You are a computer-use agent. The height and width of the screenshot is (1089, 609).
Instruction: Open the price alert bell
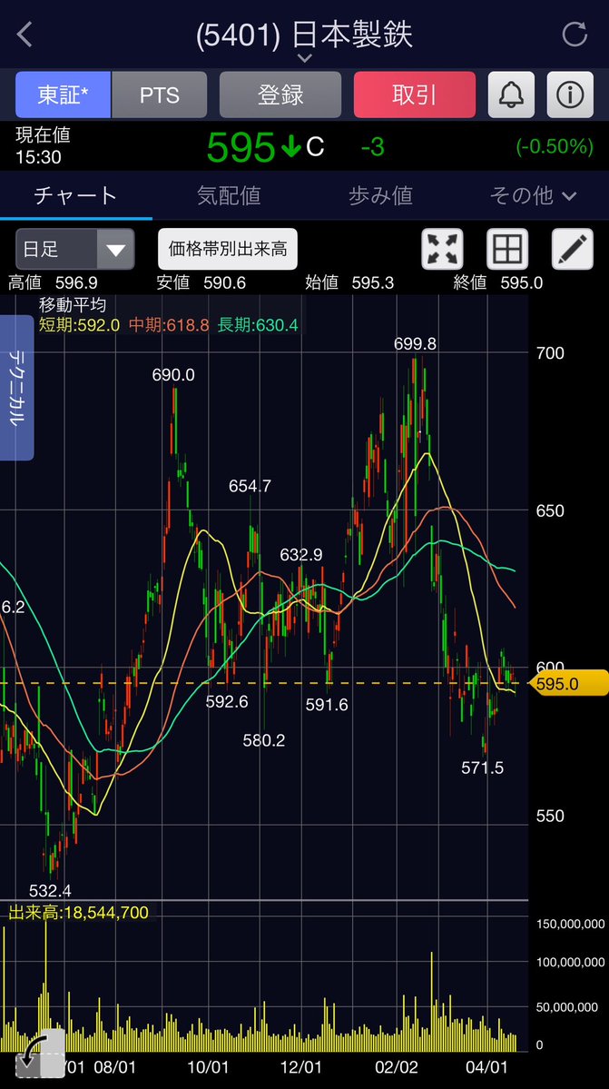click(511, 94)
